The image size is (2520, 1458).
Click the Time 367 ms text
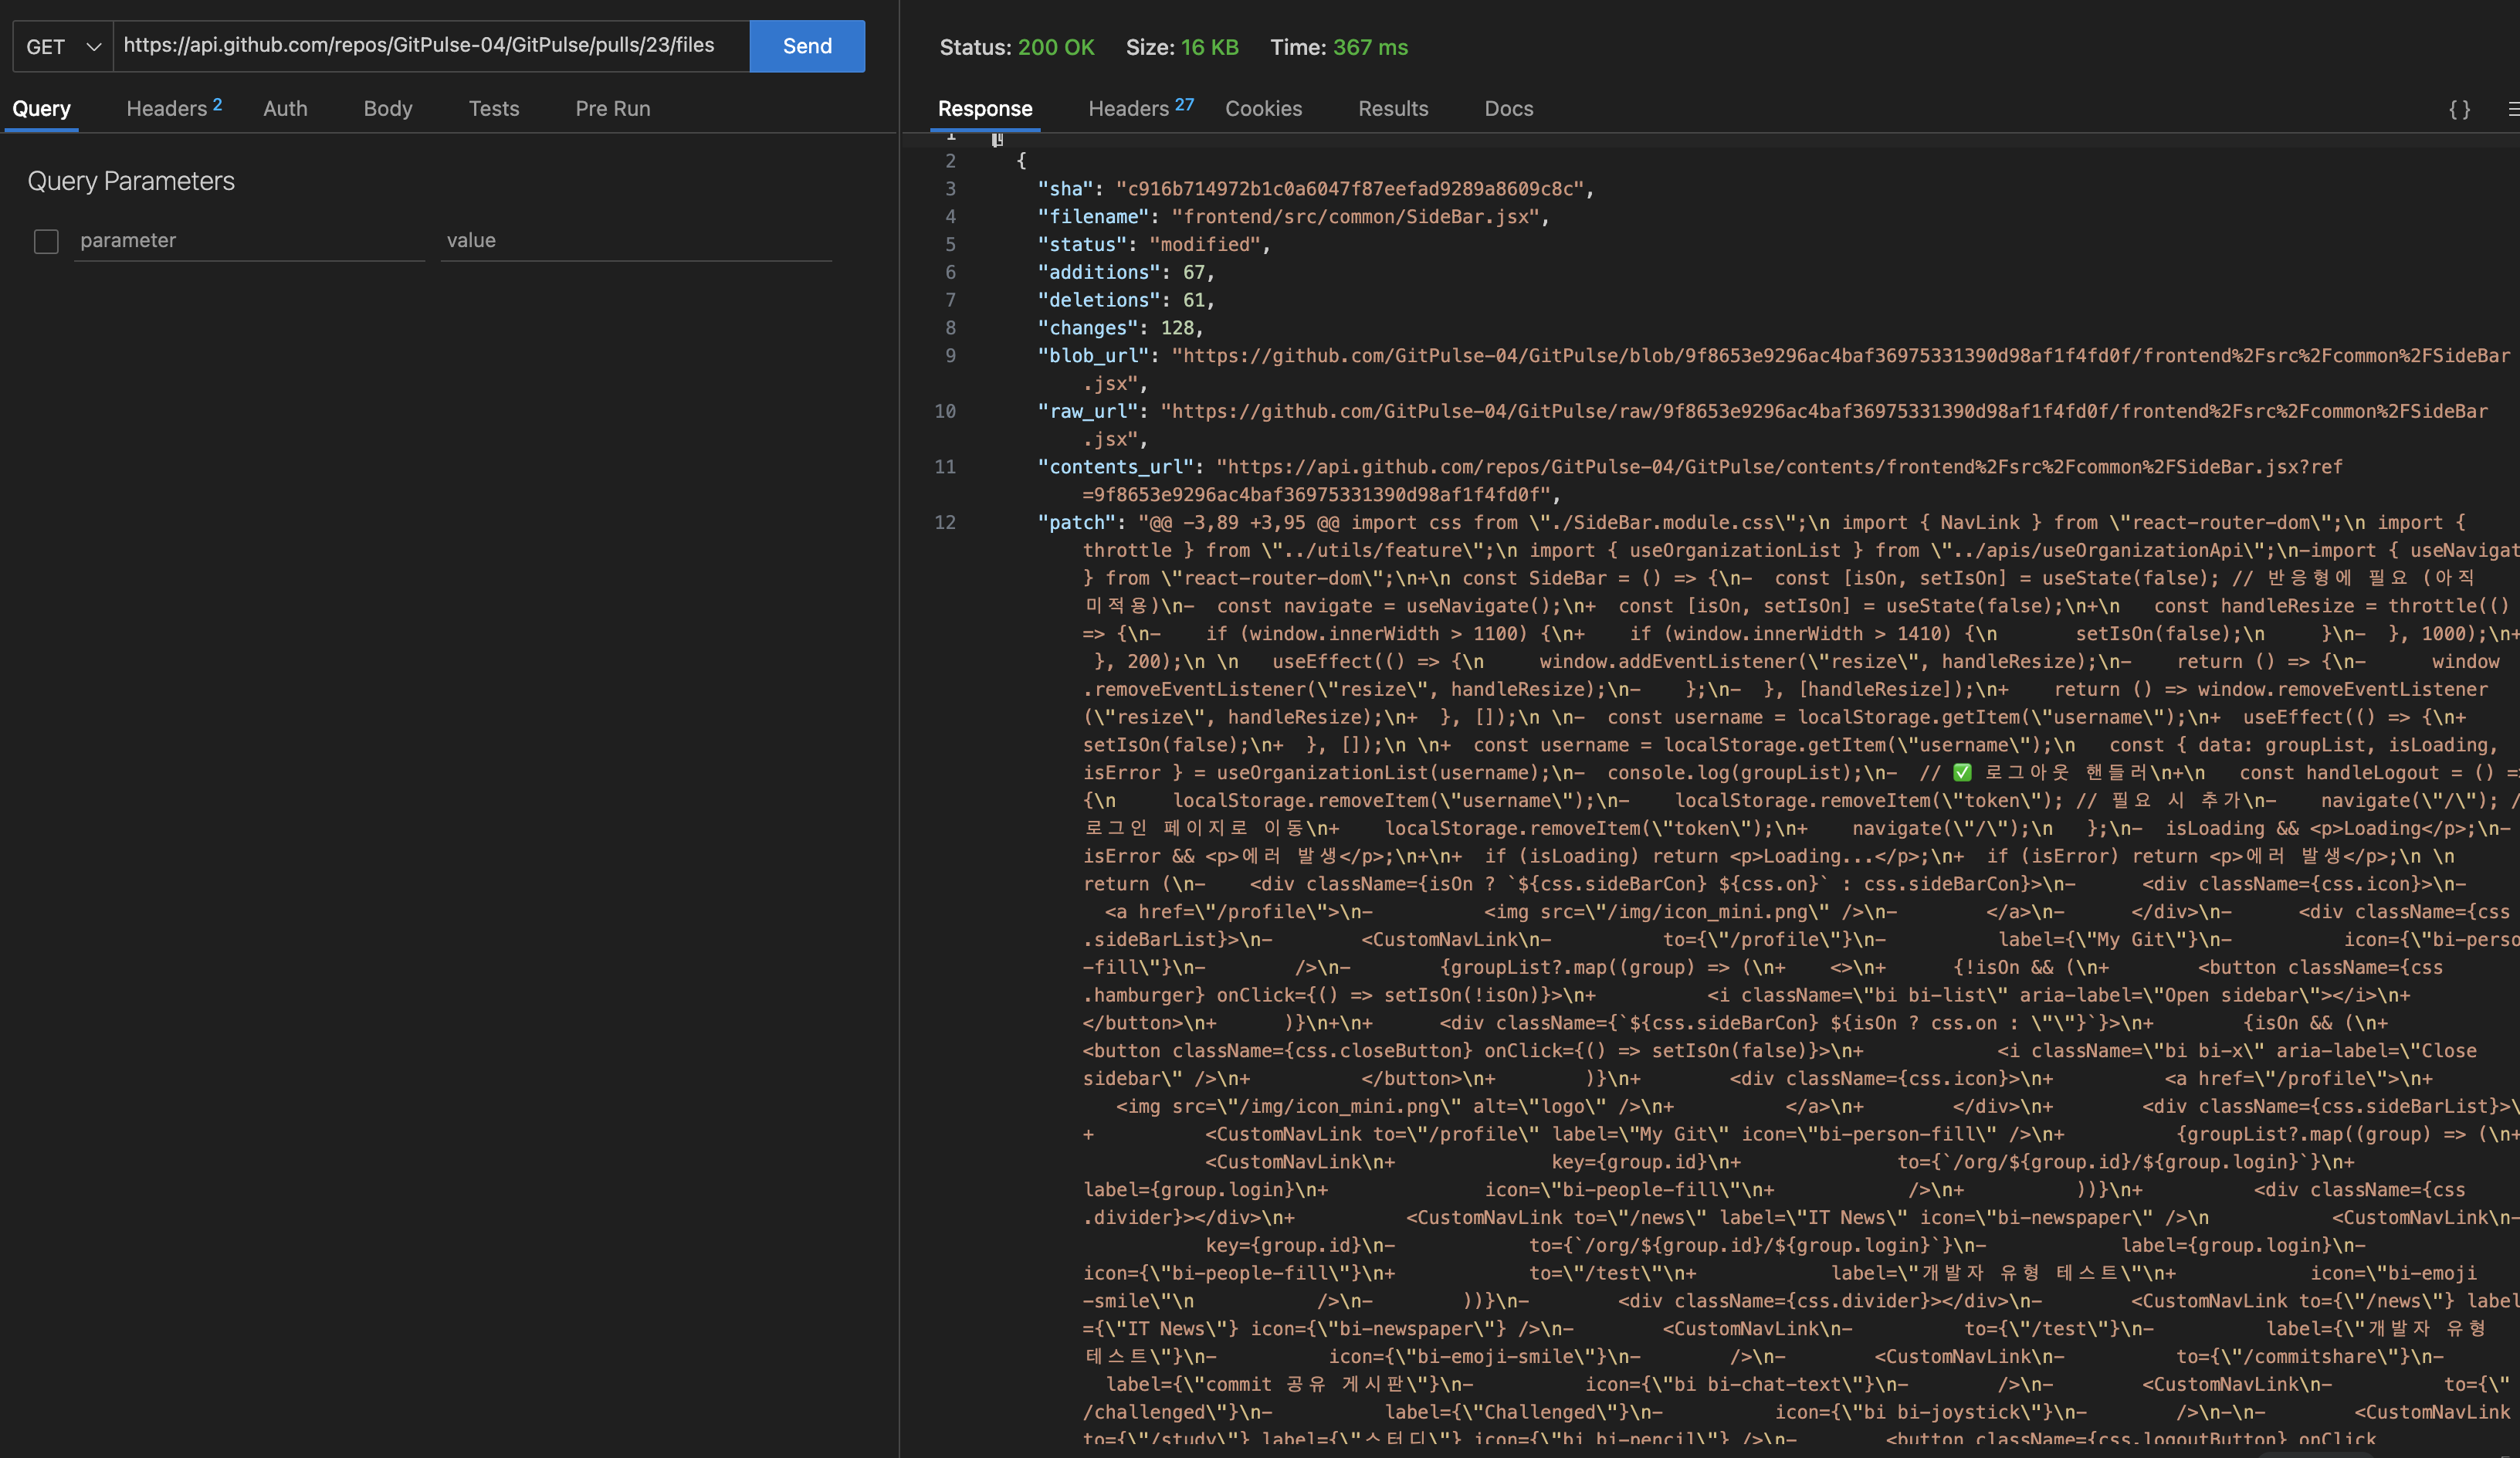point(1339,47)
